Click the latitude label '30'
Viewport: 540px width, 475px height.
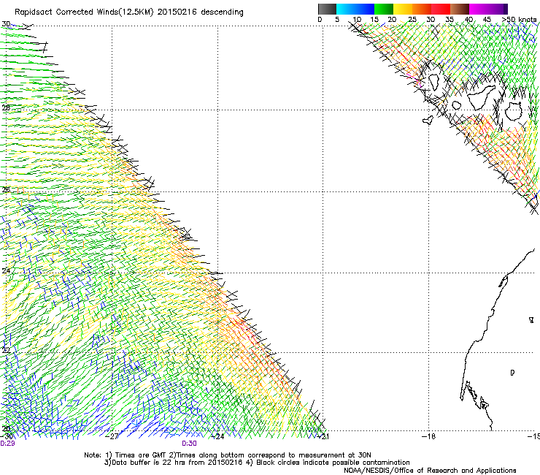point(6,24)
